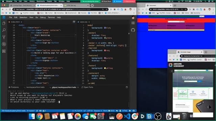Image resolution: width=216 pixels, height=121 pixels.
Task: Click the HTML language mode in status bar
Action: point(125,111)
